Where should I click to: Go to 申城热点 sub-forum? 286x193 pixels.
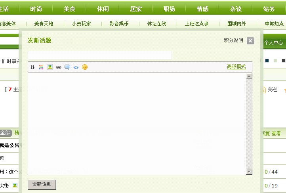[x=275, y=24]
